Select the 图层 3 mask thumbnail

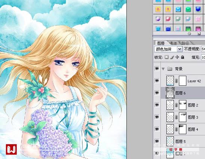click(x=183, y=117)
